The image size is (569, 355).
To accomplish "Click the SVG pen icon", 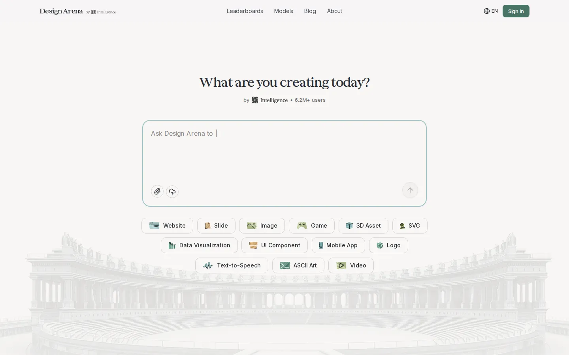I will (402, 226).
